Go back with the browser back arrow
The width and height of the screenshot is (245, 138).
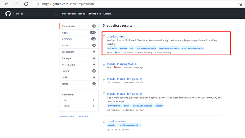click(x=6, y=4)
